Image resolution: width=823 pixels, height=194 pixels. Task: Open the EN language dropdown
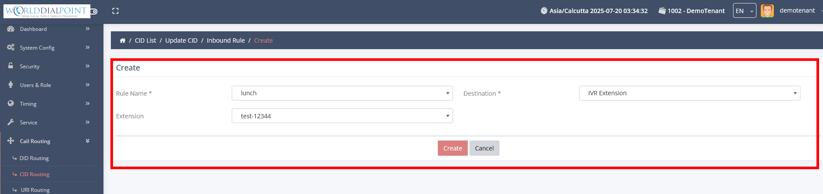[x=744, y=11]
